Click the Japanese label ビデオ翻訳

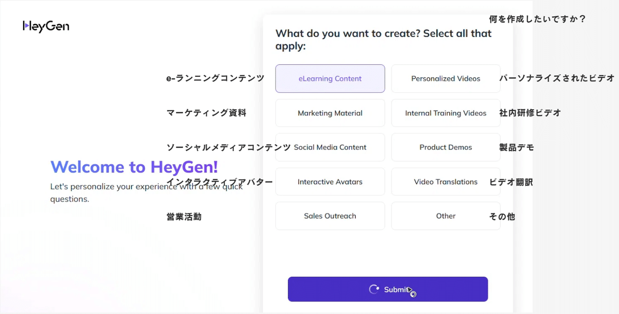point(511,182)
